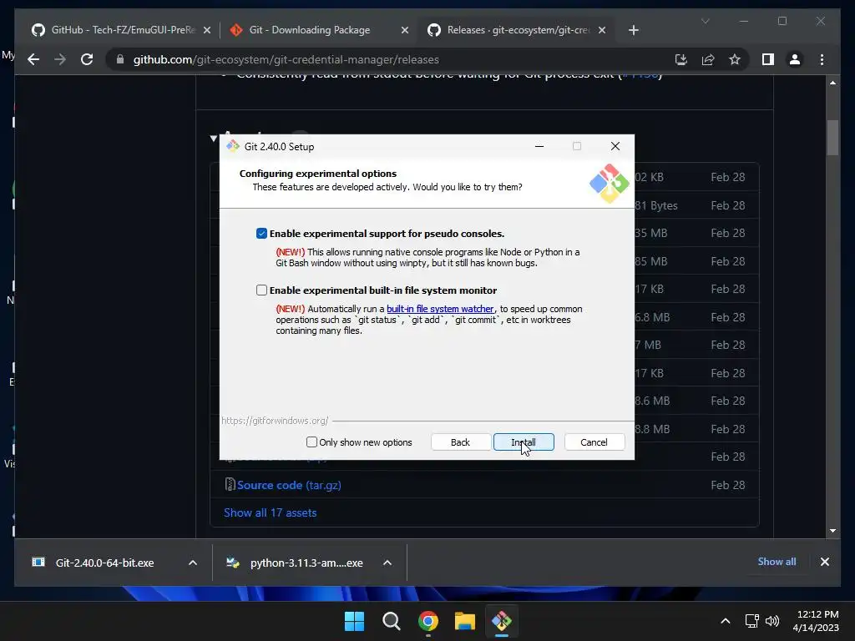This screenshot has height=641, width=855.
Task: Click Chrome icon in taskbar
Action: [x=428, y=621]
